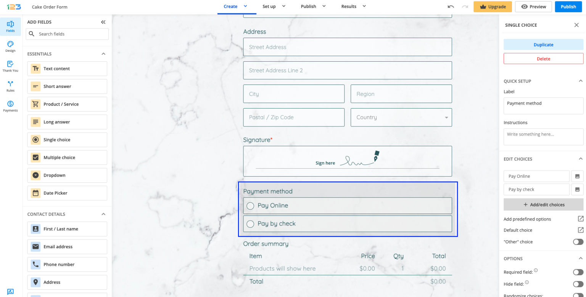Open the Payments sidebar panel
This screenshot has width=586, height=297.
10,106
